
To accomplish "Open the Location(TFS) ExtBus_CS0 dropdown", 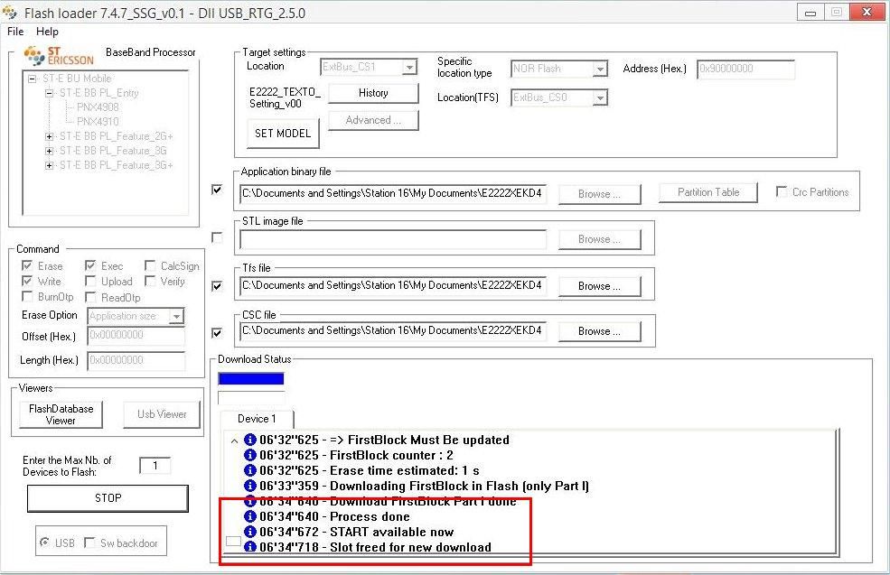I will [x=599, y=97].
